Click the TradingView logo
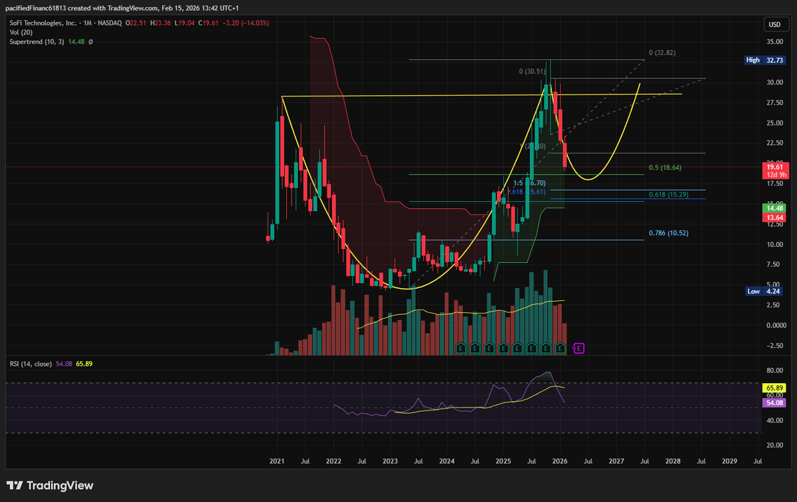Viewport: 797px width, 502px height. coord(50,486)
